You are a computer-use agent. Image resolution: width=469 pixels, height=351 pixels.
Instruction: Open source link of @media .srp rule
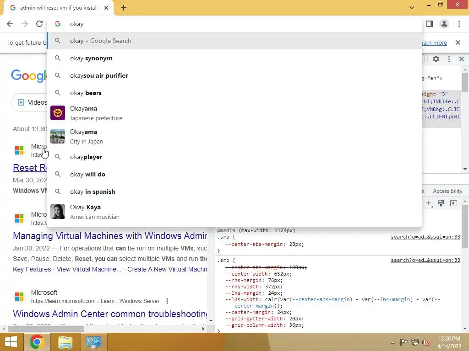(425, 237)
